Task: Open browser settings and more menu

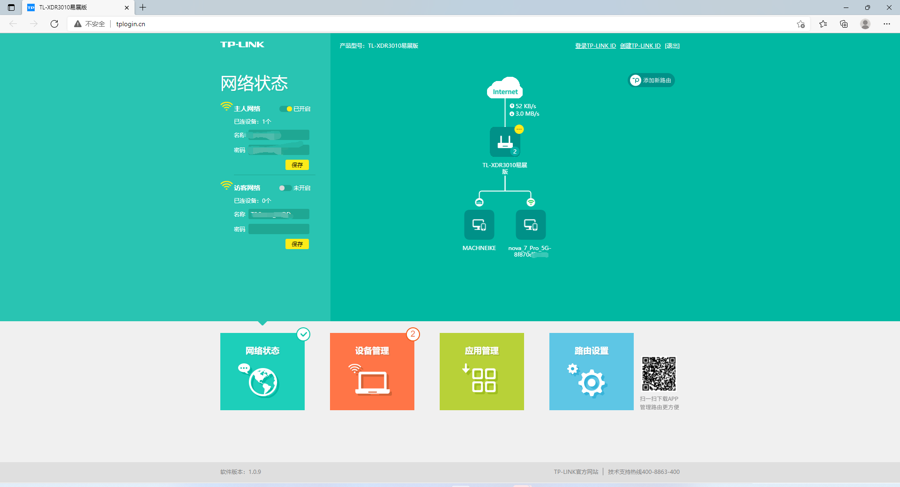Action: coord(887,24)
